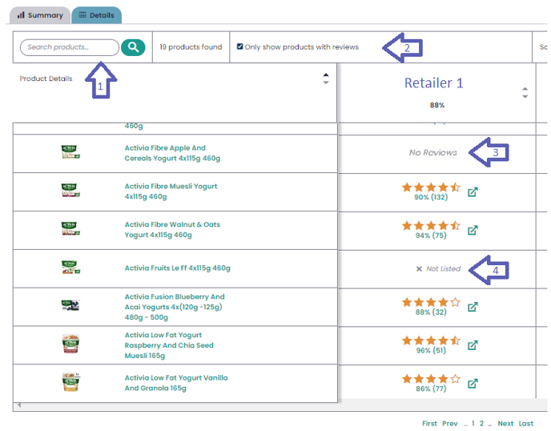Click the horizontal scrollbar left arrow
The image size is (551, 431).
(19, 405)
